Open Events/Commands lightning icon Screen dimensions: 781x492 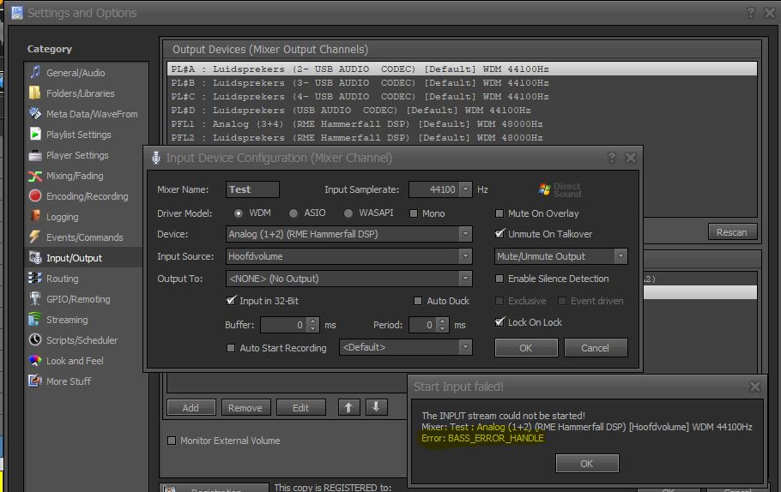coord(35,237)
